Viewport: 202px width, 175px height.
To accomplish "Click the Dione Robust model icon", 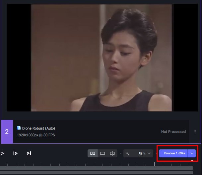I will click(x=19, y=128).
